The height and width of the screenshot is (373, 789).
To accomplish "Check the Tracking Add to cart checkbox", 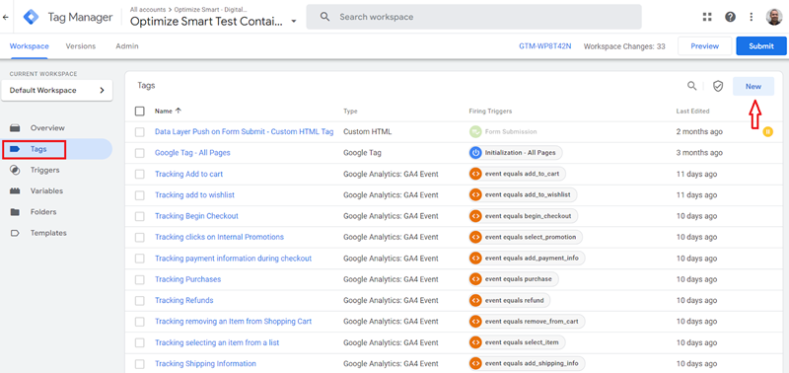I will [x=140, y=175].
